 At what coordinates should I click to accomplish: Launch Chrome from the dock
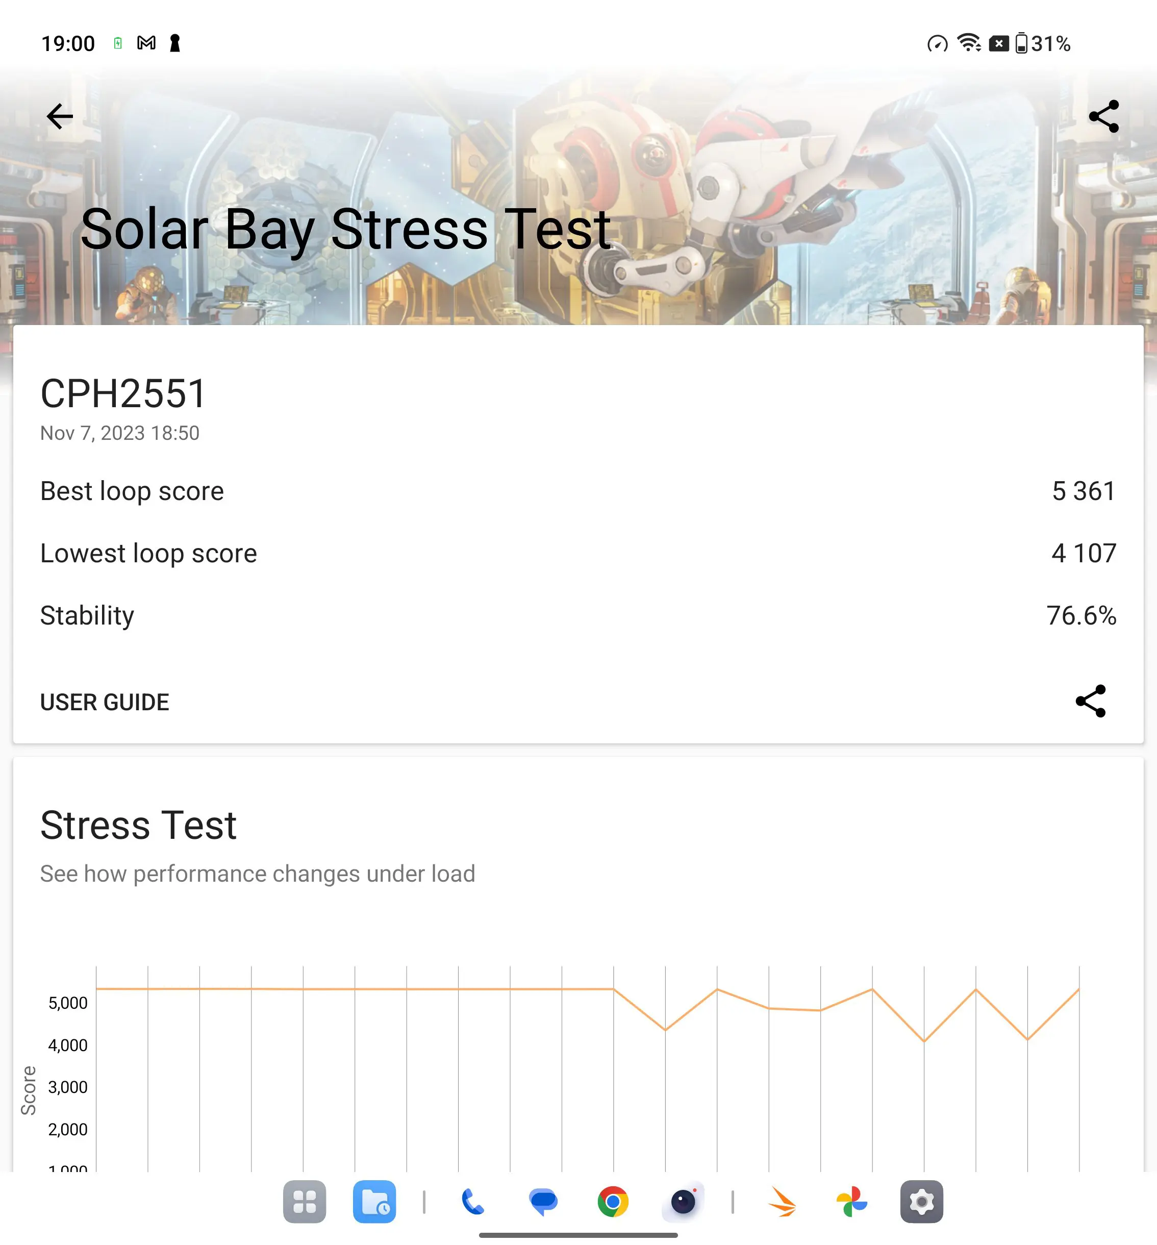(613, 1202)
